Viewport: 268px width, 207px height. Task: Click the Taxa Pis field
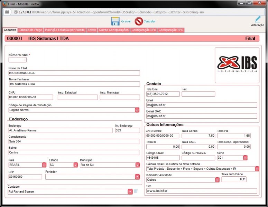234,136
